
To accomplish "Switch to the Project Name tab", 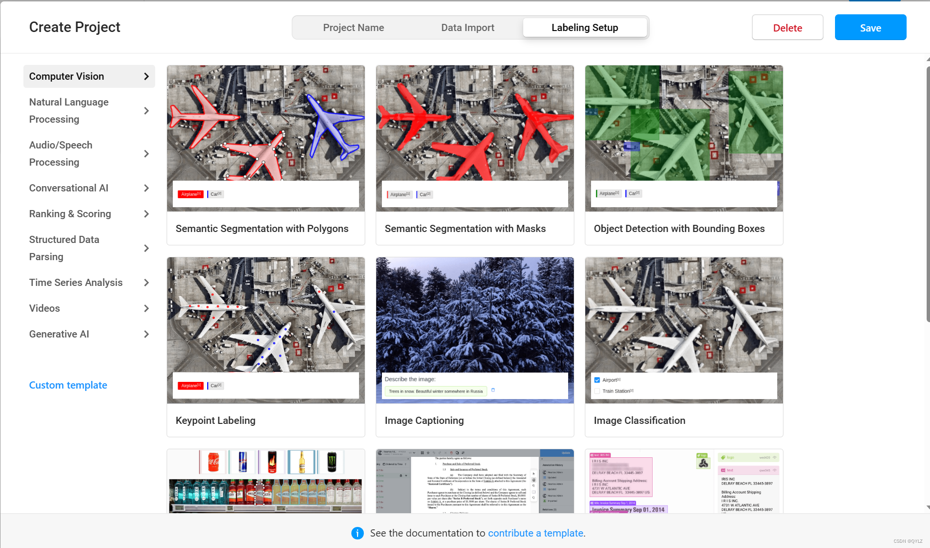I will (x=353, y=28).
